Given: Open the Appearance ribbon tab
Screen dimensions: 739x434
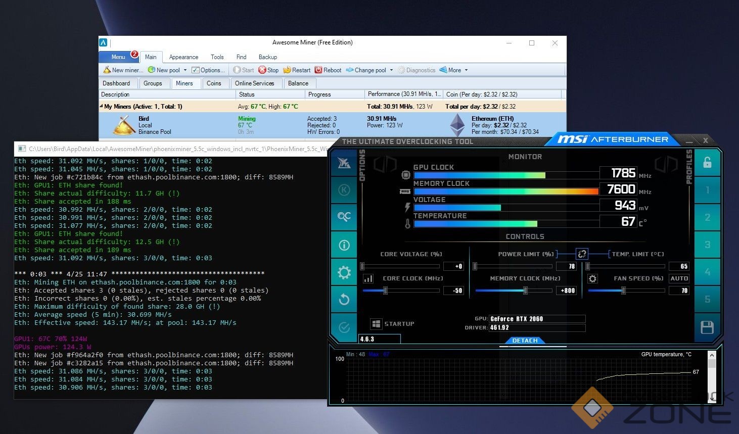Looking at the screenshot, I should [x=183, y=57].
